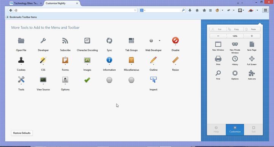Click the Save Page icon
Viewport: 274px width, 147px height.
[252, 44]
